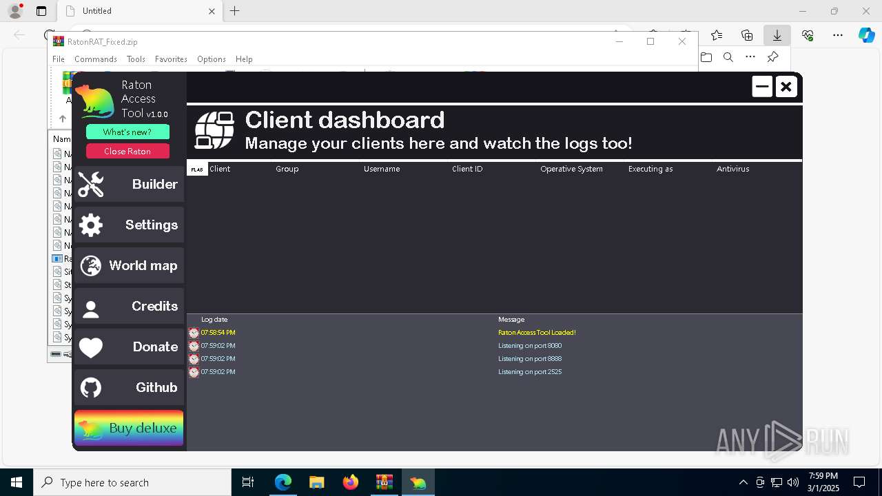Close the Raton window with X button
The width and height of the screenshot is (882, 496).
[x=786, y=87]
